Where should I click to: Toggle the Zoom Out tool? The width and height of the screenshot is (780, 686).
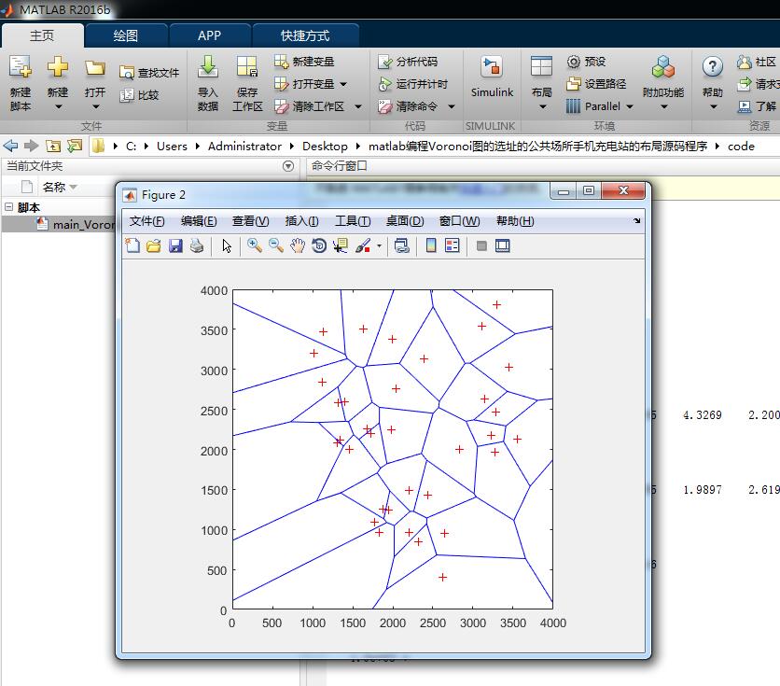(276, 245)
